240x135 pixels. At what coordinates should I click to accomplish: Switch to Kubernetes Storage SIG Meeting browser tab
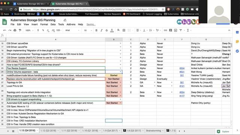(x=31, y=4)
